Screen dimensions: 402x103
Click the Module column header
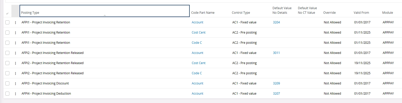point(387,13)
